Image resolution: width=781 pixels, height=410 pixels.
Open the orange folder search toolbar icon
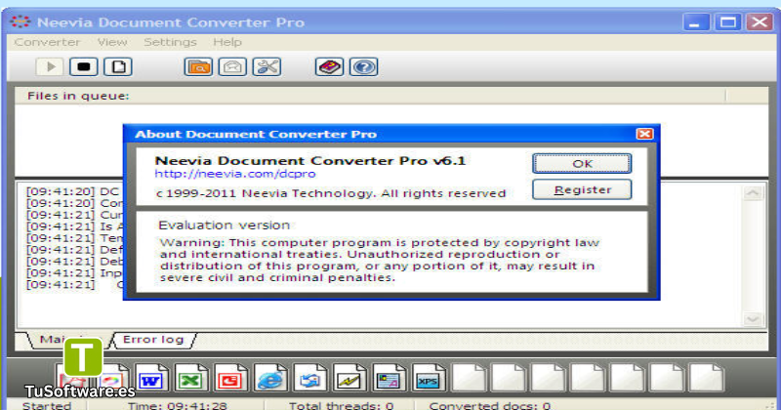[198, 66]
